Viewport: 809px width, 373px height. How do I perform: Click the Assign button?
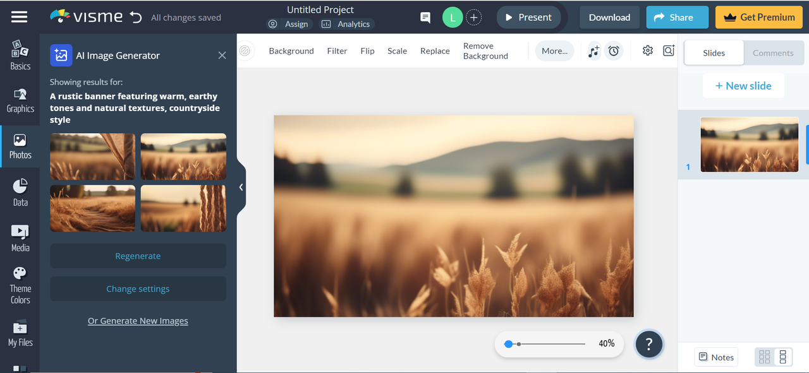(x=289, y=24)
